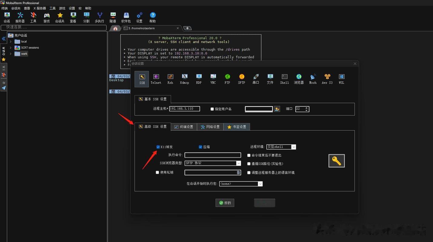Disable the X11转发 checkbox

click(158, 147)
